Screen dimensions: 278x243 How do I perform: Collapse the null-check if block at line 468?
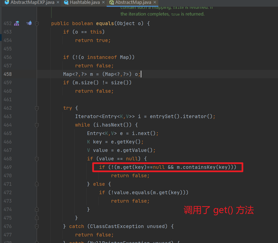click(37, 159)
